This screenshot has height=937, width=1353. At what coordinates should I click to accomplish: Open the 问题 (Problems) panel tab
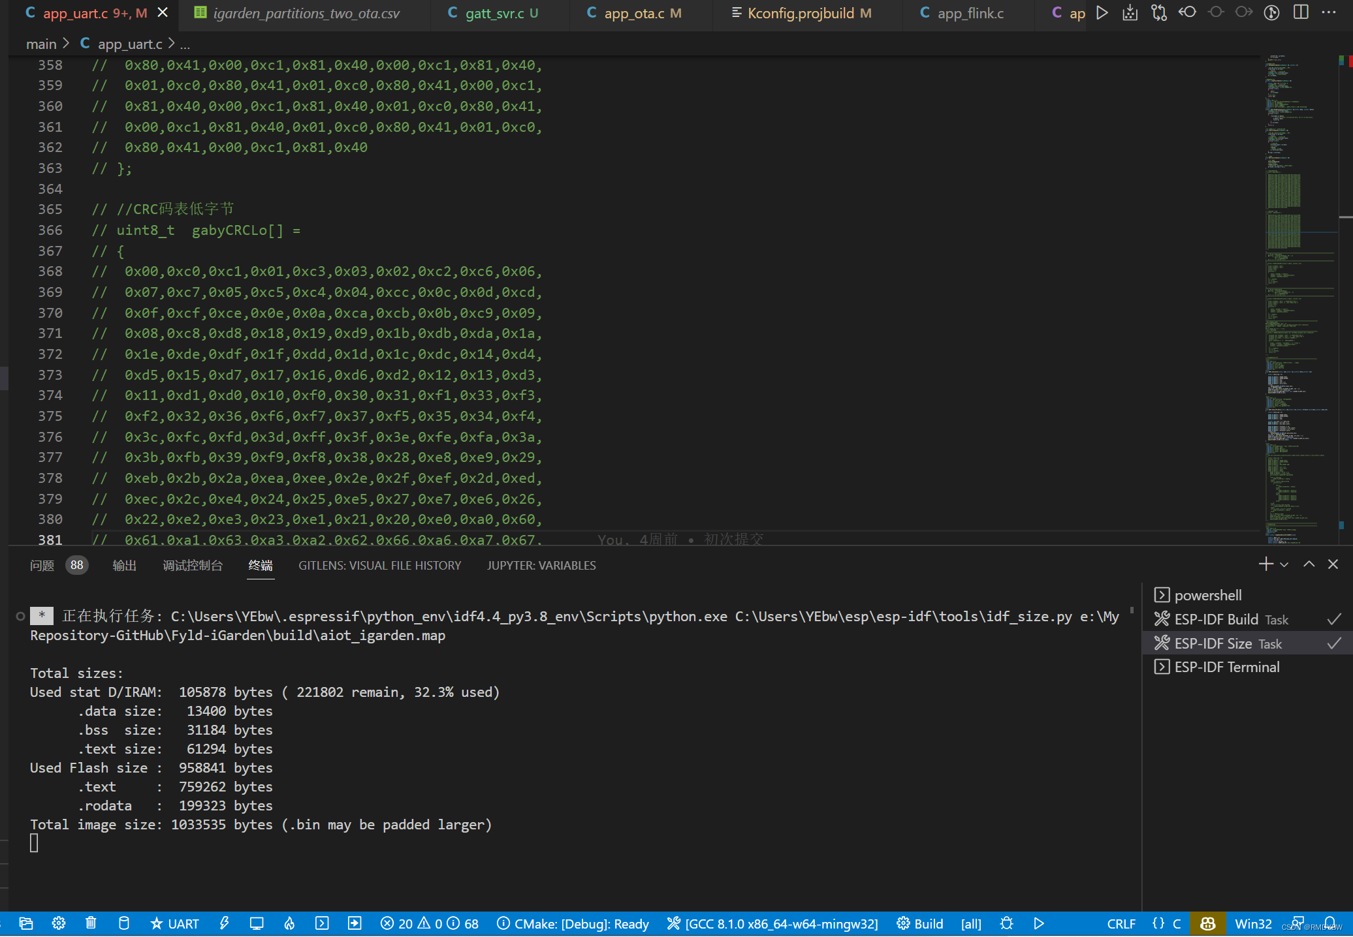(42, 565)
